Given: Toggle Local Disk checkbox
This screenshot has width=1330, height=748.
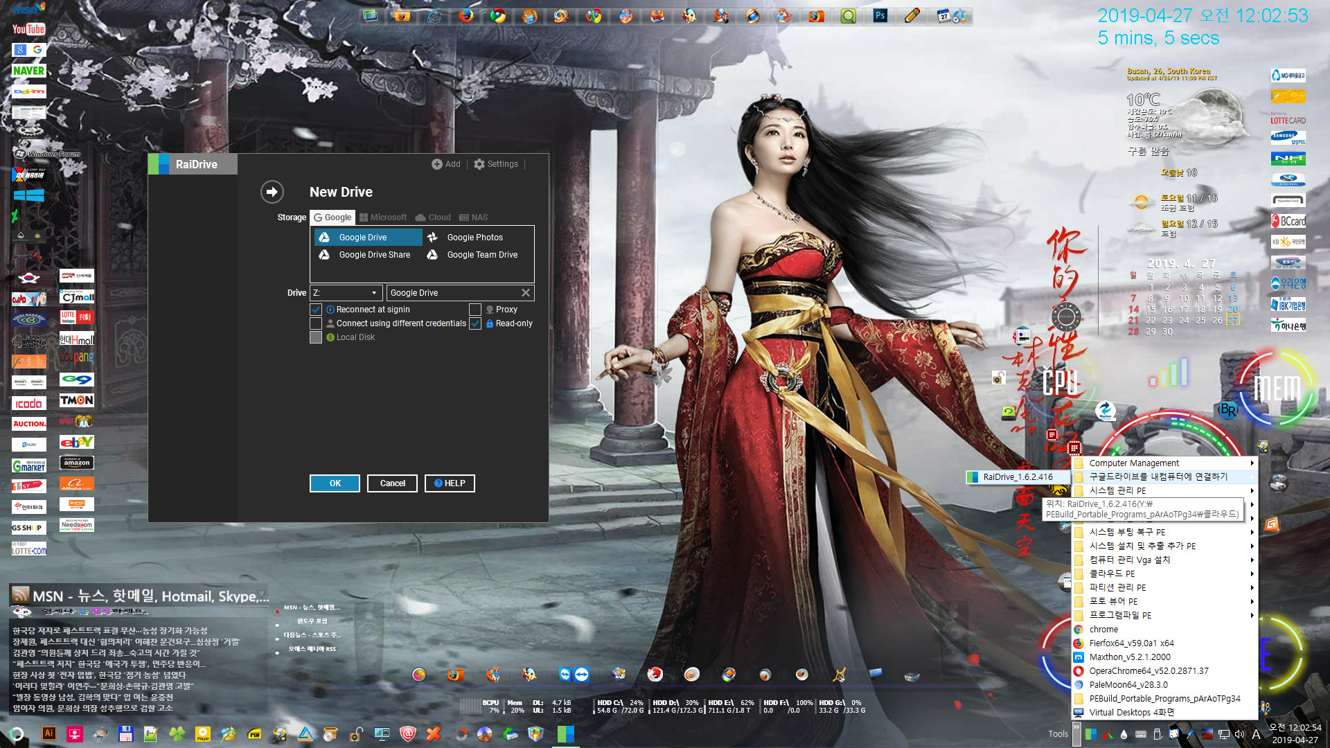Looking at the screenshot, I should point(316,337).
